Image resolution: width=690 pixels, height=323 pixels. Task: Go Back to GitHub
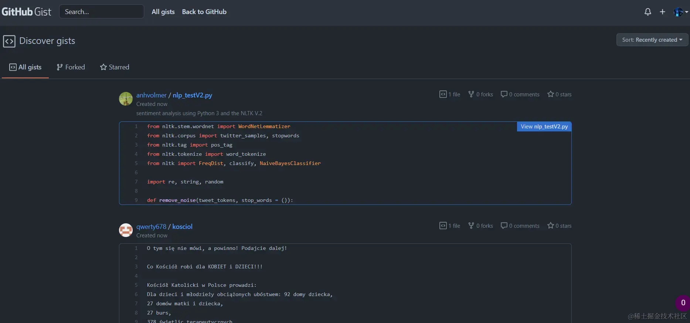204,12
